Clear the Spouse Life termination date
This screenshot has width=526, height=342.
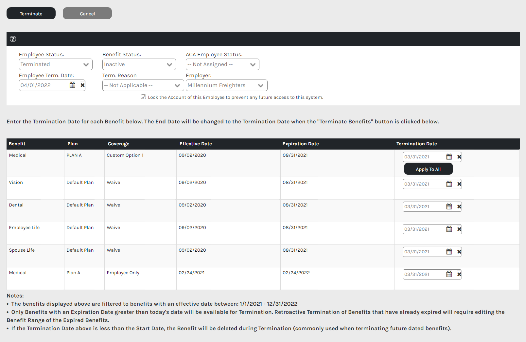tap(459, 252)
